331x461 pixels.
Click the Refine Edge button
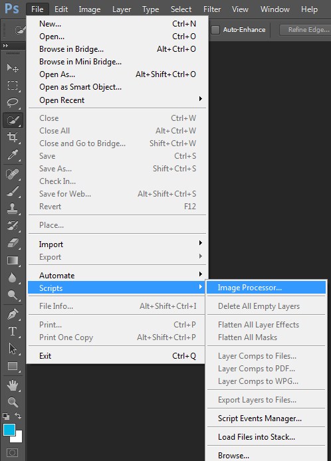(306, 30)
